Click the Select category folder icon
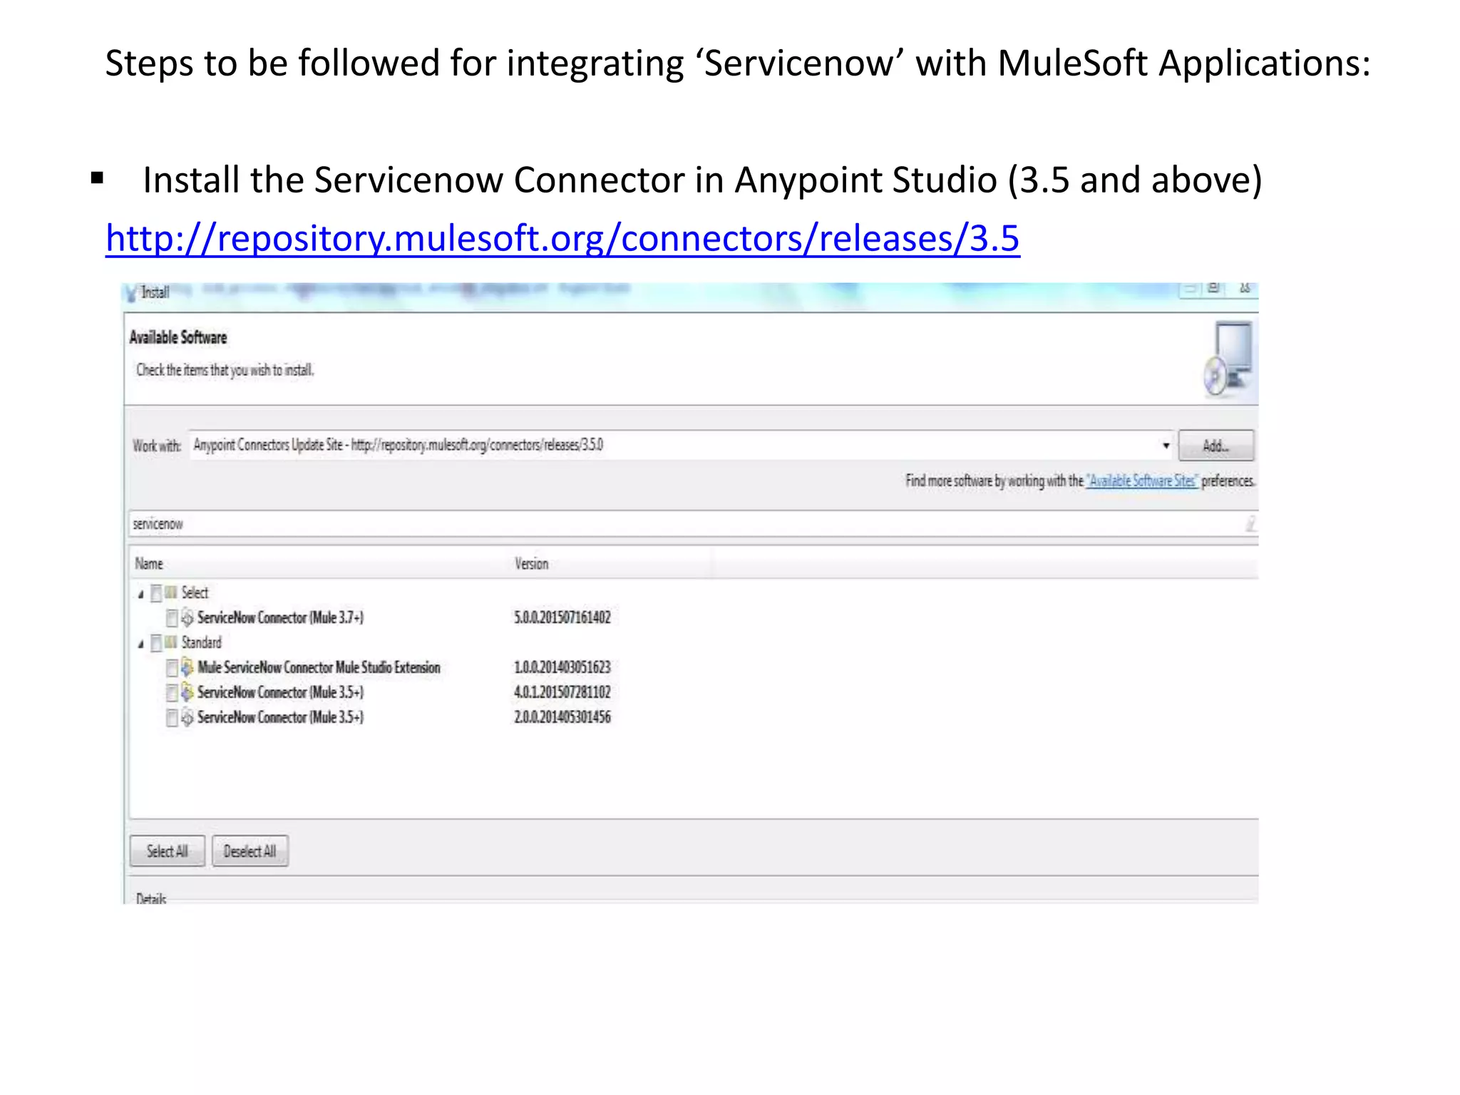 point(171,592)
